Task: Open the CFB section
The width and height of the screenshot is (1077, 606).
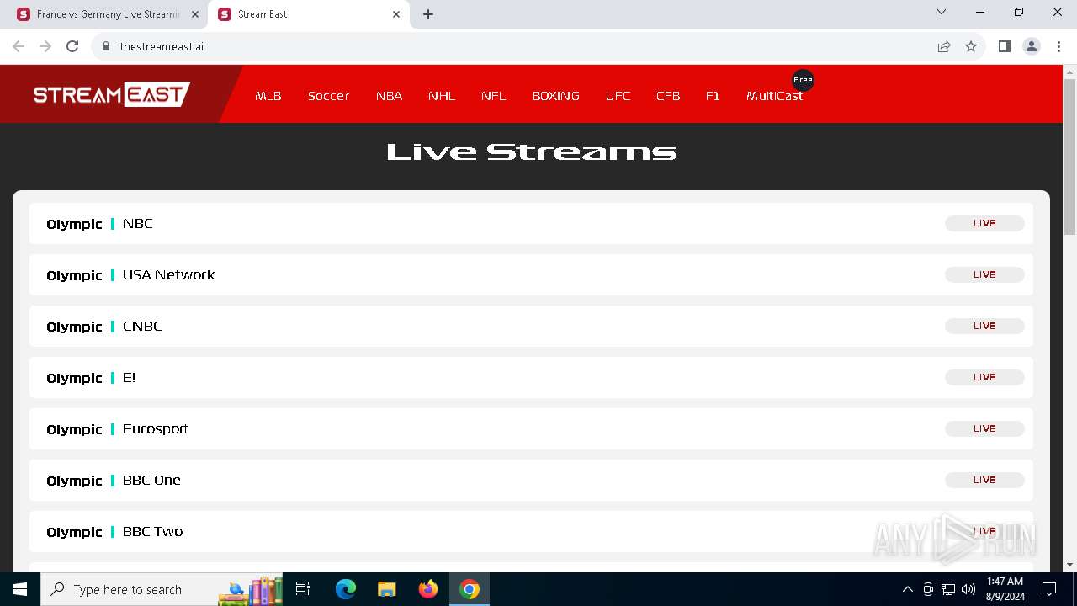Action: coord(668,96)
